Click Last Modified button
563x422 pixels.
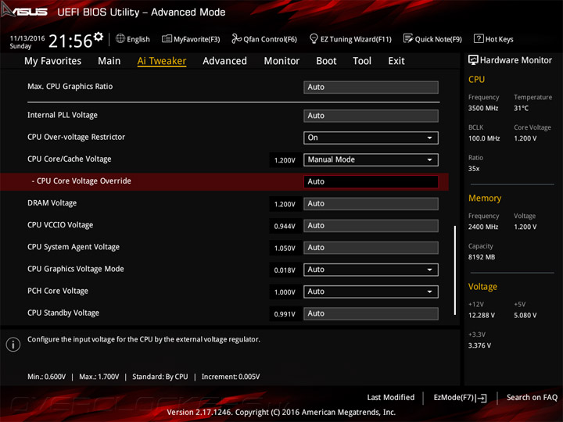(391, 398)
